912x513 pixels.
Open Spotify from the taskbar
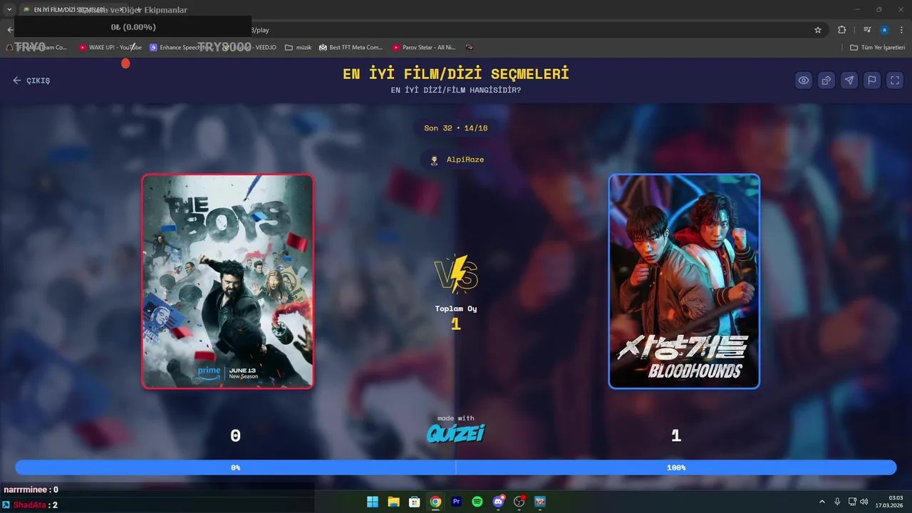[x=477, y=502]
